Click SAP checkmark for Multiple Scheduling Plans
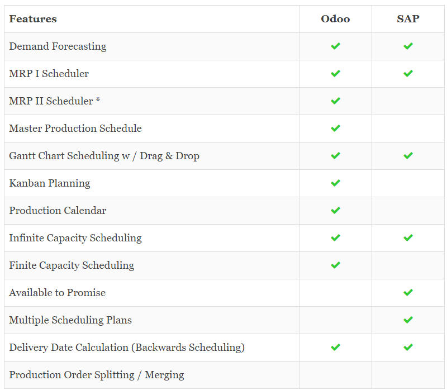 tap(408, 320)
